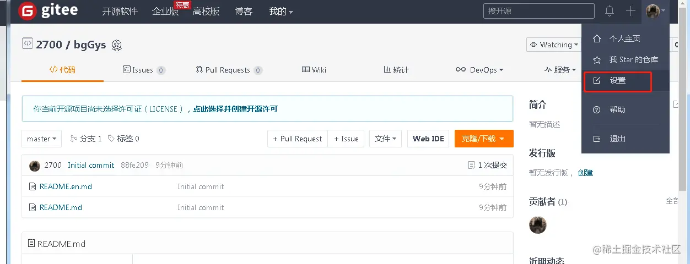Click the home icon for 个人主页
The image size is (690, 264).
click(x=596, y=39)
